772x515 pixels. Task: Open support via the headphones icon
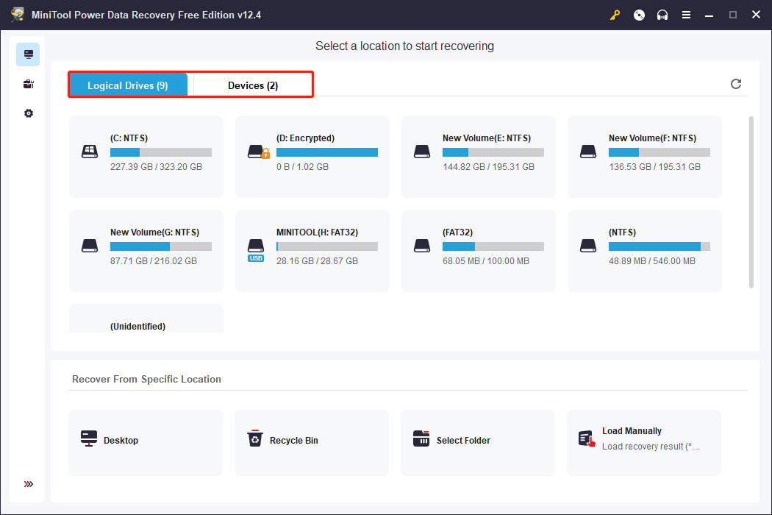(x=662, y=15)
